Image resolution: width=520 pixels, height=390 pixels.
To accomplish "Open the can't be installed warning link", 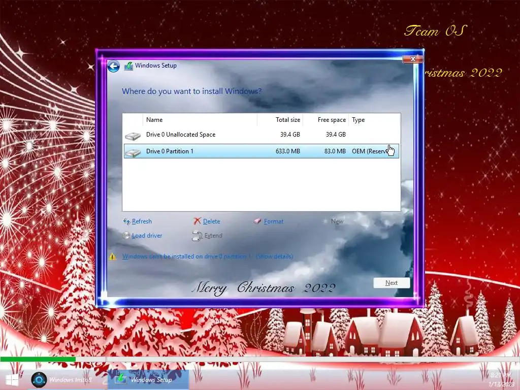I will (208, 256).
